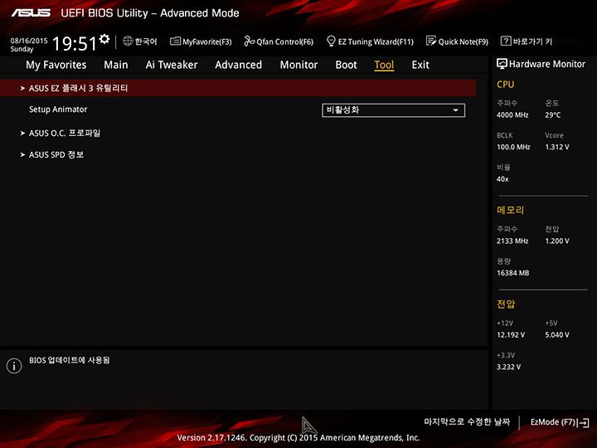Click the EZ Tuning Wizard bulb icon
The image size is (597, 448).
331,41
